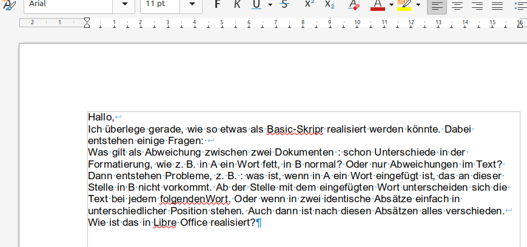The height and width of the screenshot is (247, 527).
Task: Open the font size dropdown list
Action: click(192, 4)
